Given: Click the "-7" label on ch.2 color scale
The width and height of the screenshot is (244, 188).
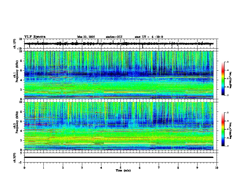Looking at the screenshot, I should 227,146.
